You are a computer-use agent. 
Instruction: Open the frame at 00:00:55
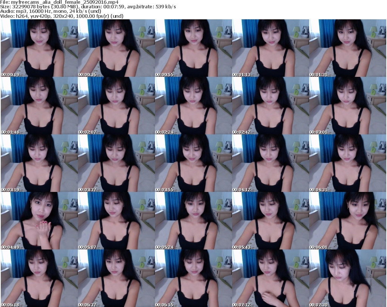coord(193,48)
